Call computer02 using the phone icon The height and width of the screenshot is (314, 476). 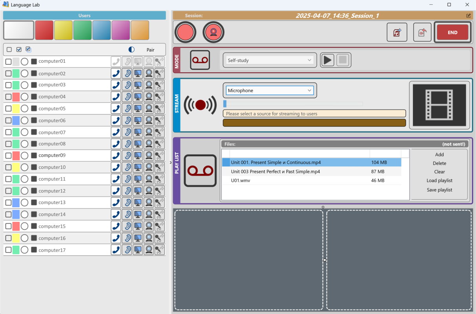115,73
